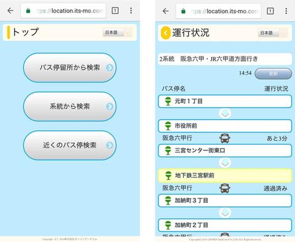295x242 pixels.
Task: Open tab switcher in right browser
Action: click(x=270, y=11)
